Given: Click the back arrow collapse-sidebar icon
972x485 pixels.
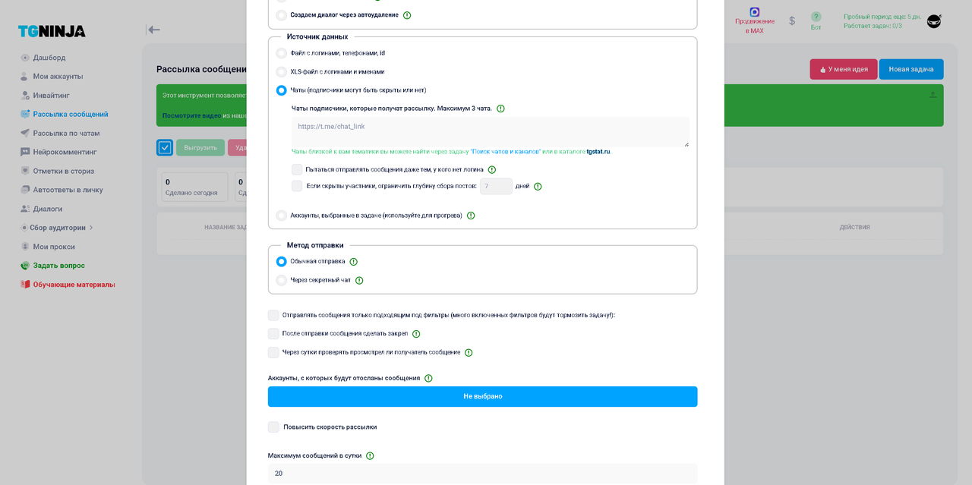Looking at the screenshot, I should coord(153,30).
